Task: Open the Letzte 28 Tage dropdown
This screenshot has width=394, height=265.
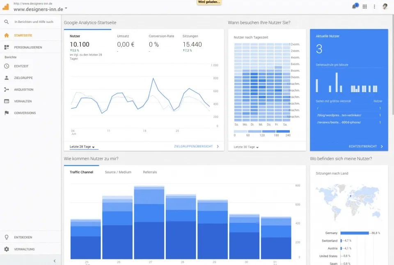Action: [81, 146]
